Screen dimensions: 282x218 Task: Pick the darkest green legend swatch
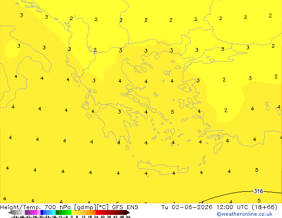click(x=57, y=213)
